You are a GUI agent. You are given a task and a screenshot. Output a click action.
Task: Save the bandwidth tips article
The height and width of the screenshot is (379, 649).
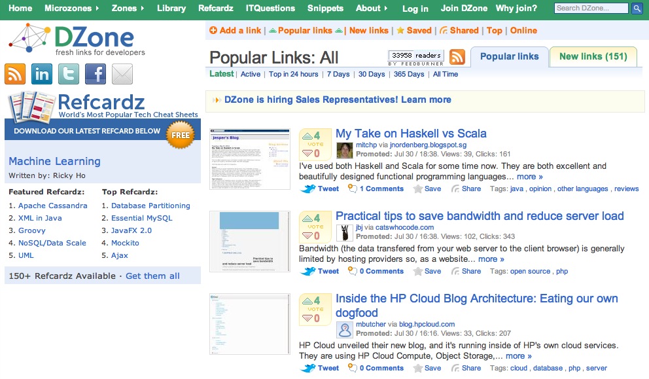427,271
